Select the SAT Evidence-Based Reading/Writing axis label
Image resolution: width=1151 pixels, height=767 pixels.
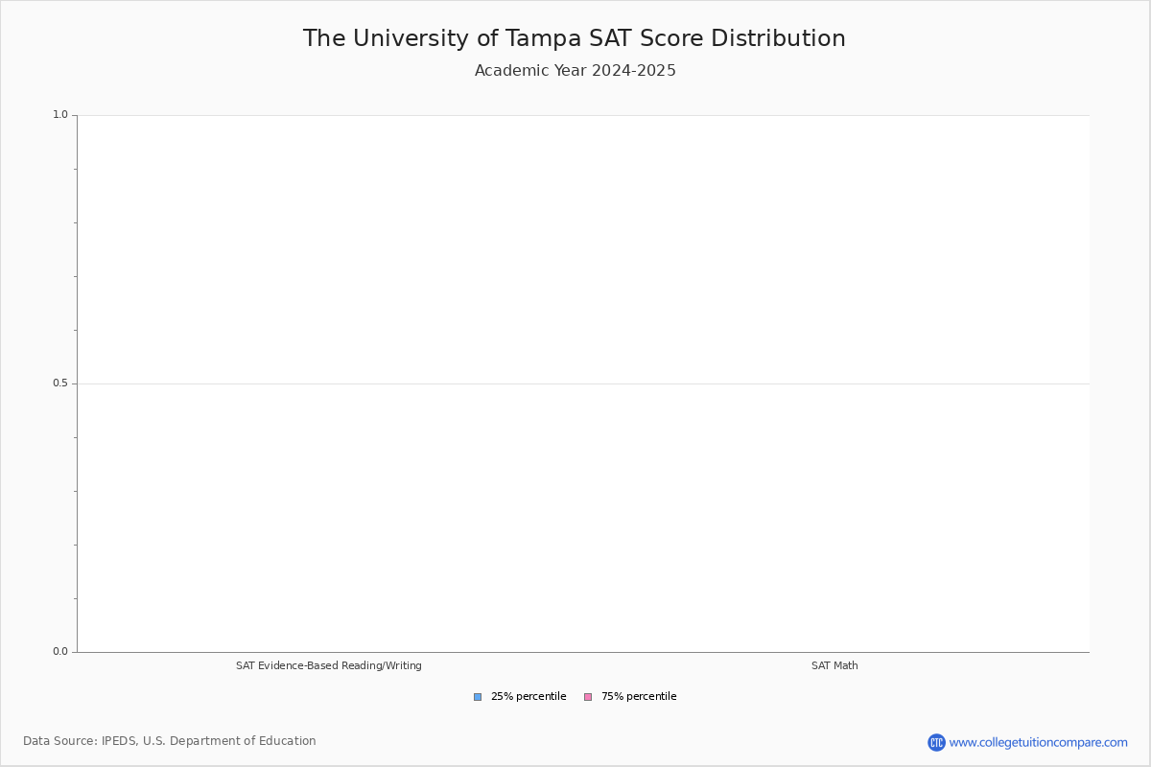click(329, 665)
